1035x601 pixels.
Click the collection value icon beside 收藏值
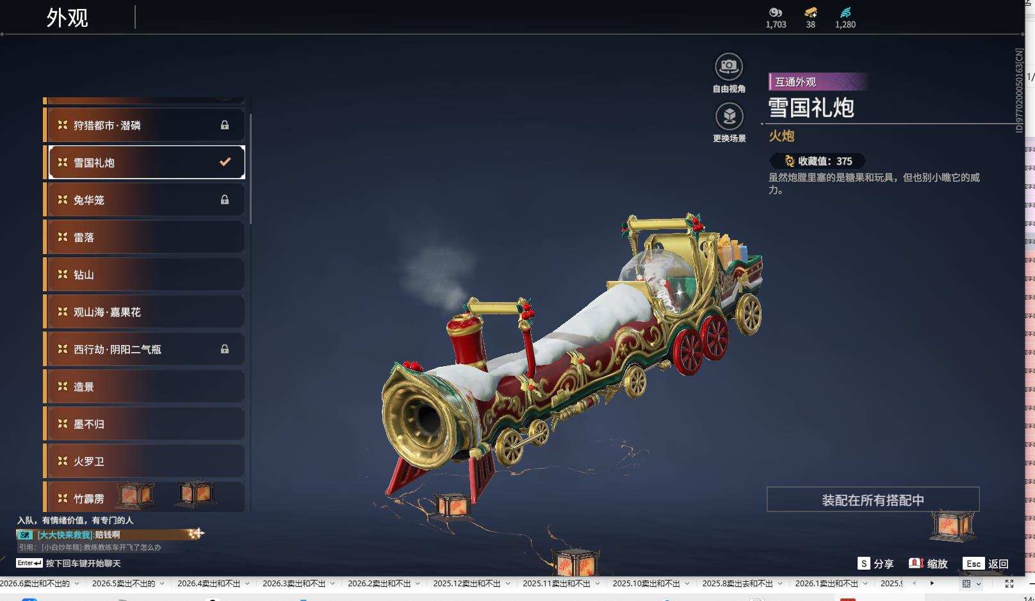pyautogui.click(x=790, y=161)
